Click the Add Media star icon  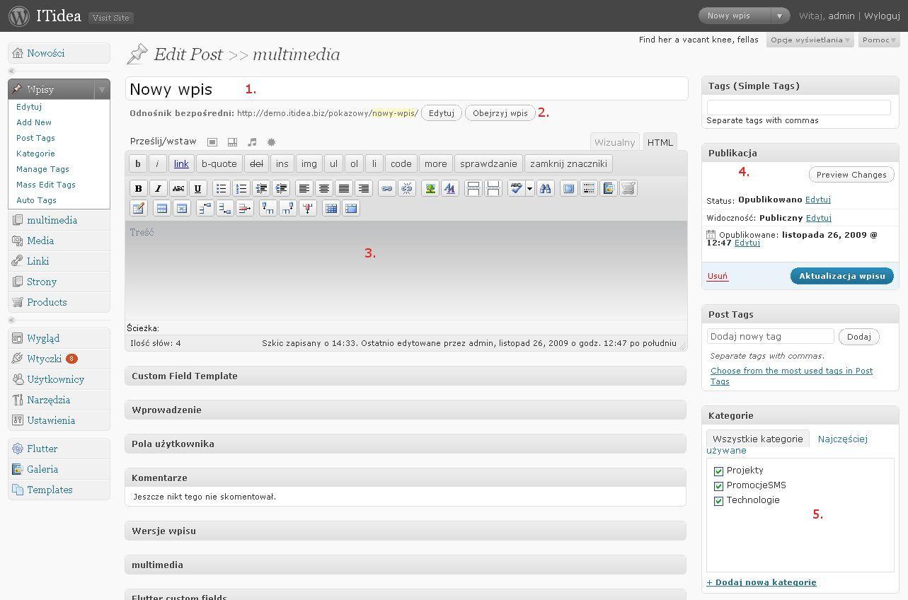pos(271,142)
